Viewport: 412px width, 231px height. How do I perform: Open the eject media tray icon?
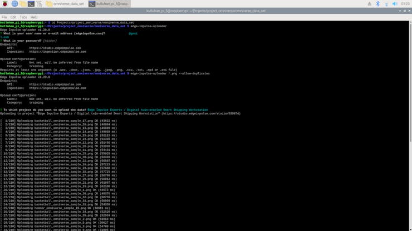(369, 4)
